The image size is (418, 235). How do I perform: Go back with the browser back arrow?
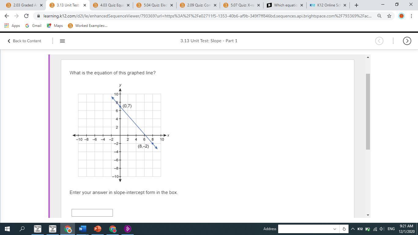pos(7,16)
